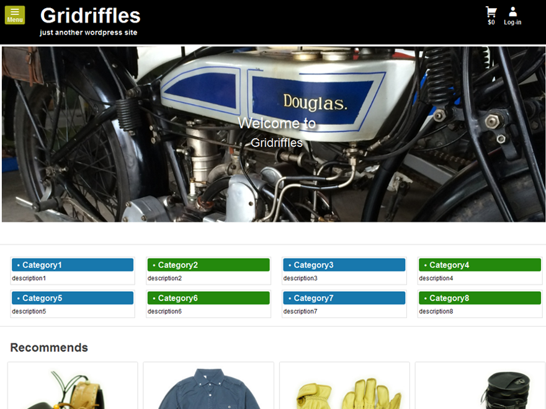Select the Category8 header
This screenshot has width=546, height=409.
click(x=480, y=297)
